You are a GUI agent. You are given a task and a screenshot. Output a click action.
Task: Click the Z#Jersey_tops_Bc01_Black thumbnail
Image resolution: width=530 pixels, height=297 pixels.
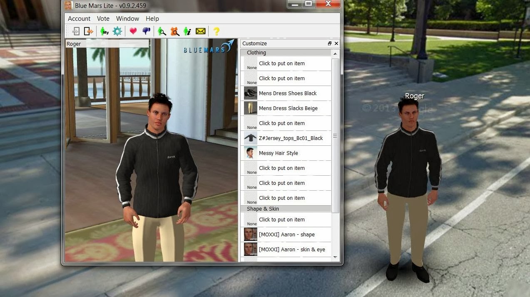point(251,138)
